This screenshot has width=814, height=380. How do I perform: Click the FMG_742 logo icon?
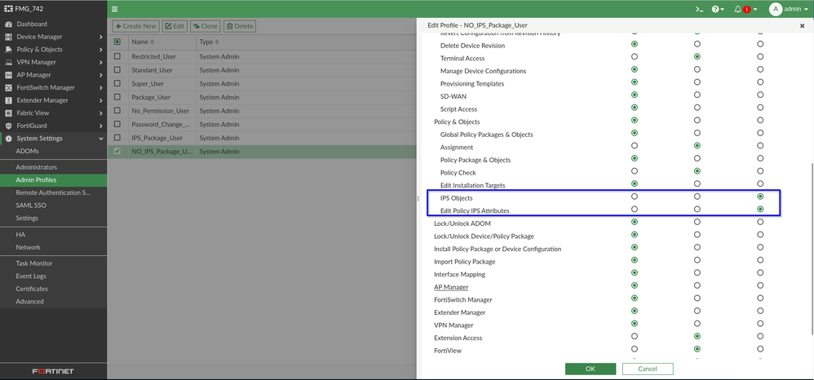point(7,9)
